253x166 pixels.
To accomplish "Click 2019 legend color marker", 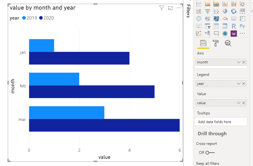I will coord(24,18).
